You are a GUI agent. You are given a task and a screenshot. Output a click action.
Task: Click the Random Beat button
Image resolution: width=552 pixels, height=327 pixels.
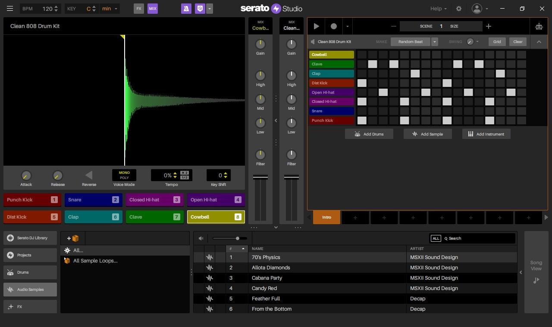411,42
